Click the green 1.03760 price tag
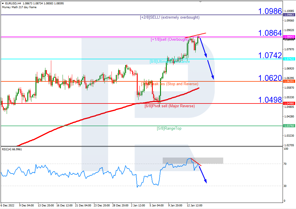The image size is (296, 209). (x=289, y=126)
